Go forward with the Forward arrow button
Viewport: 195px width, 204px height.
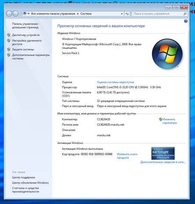coord(15,14)
